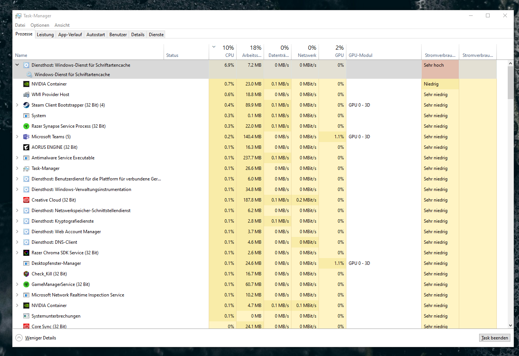The height and width of the screenshot is (356, 519).
Task: Expand the Razer Chroma SDK Service group
Action: tap(17, 253)
